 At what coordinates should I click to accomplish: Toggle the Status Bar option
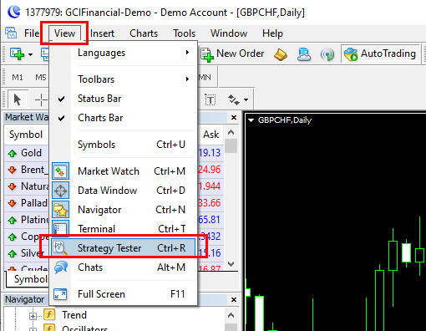pyautogui.click(x=124, y=99)
